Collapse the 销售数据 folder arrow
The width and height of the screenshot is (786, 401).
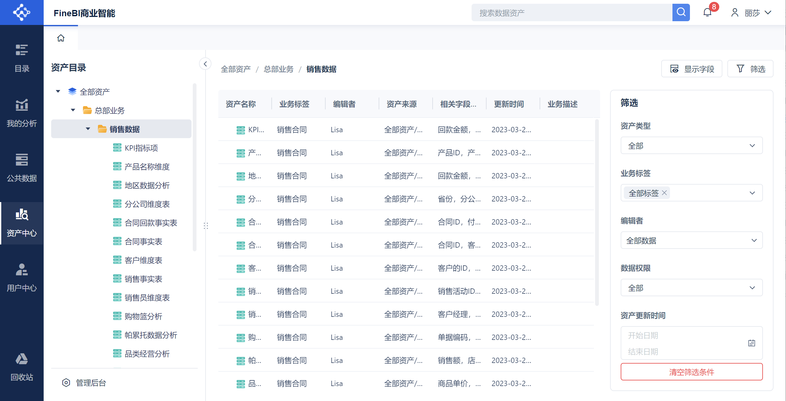coord(88,129)
